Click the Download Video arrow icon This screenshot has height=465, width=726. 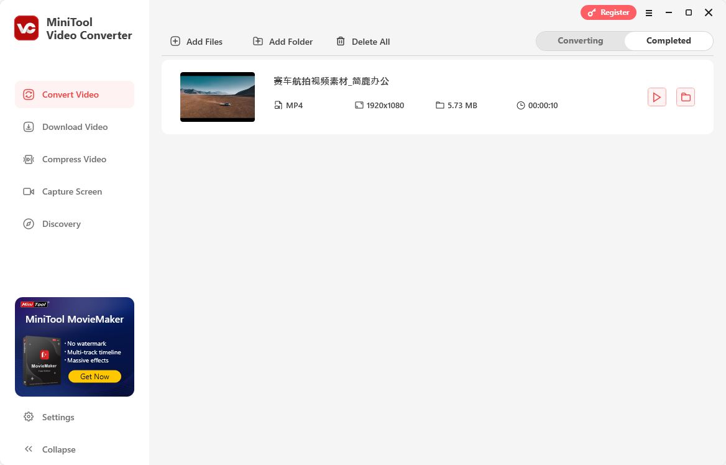tap(29, 127)
